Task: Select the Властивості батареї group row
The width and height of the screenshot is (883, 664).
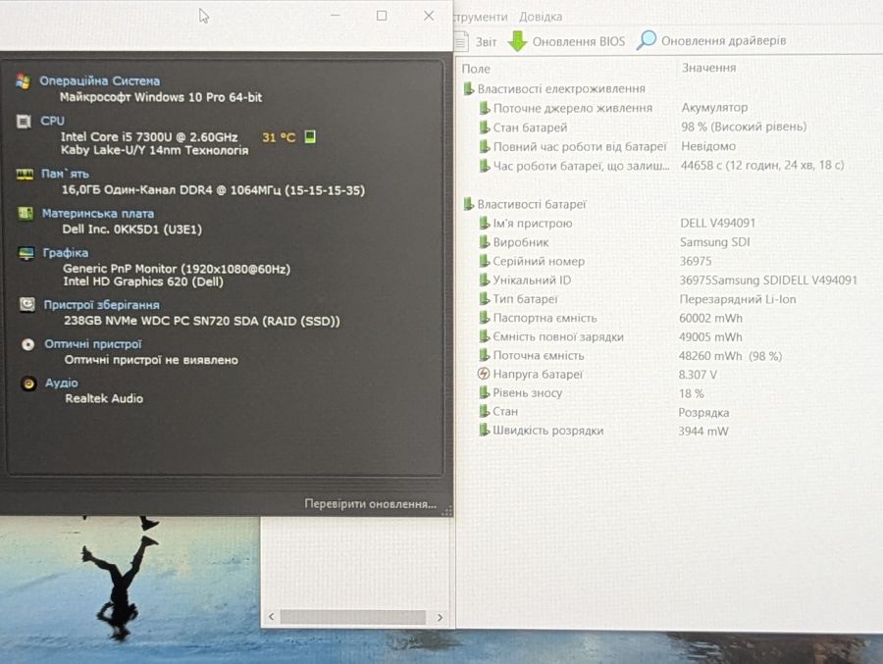Action: click(525, 204)
